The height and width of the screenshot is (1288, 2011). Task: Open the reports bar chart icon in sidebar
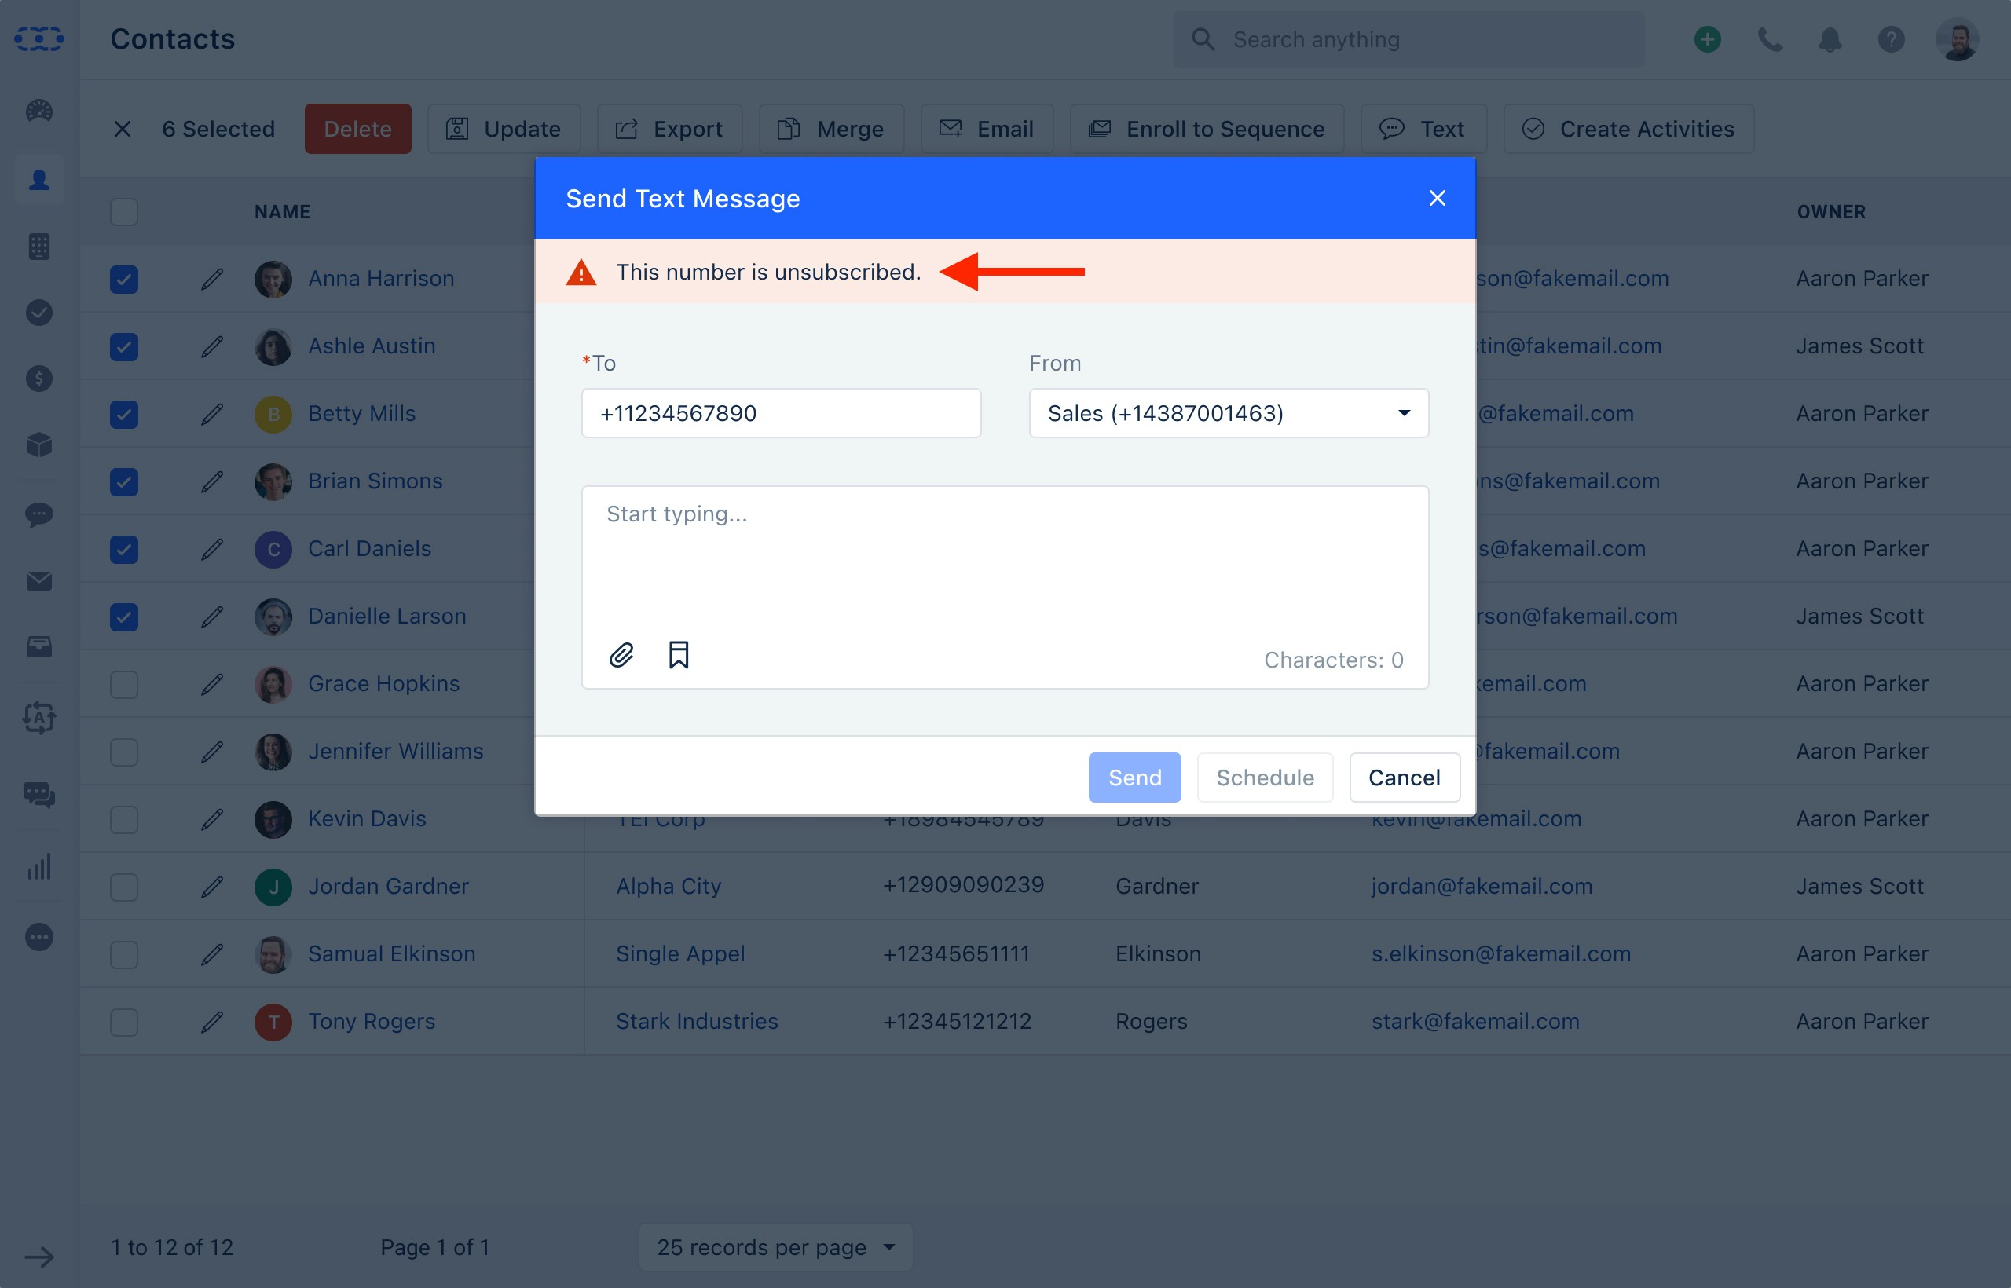[39, 866]
